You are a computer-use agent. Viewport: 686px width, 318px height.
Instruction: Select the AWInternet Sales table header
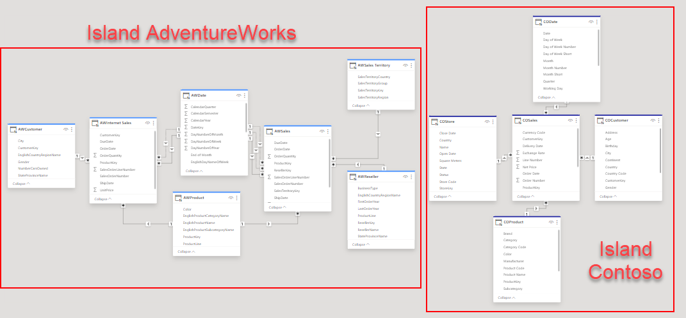coord(117,122)
